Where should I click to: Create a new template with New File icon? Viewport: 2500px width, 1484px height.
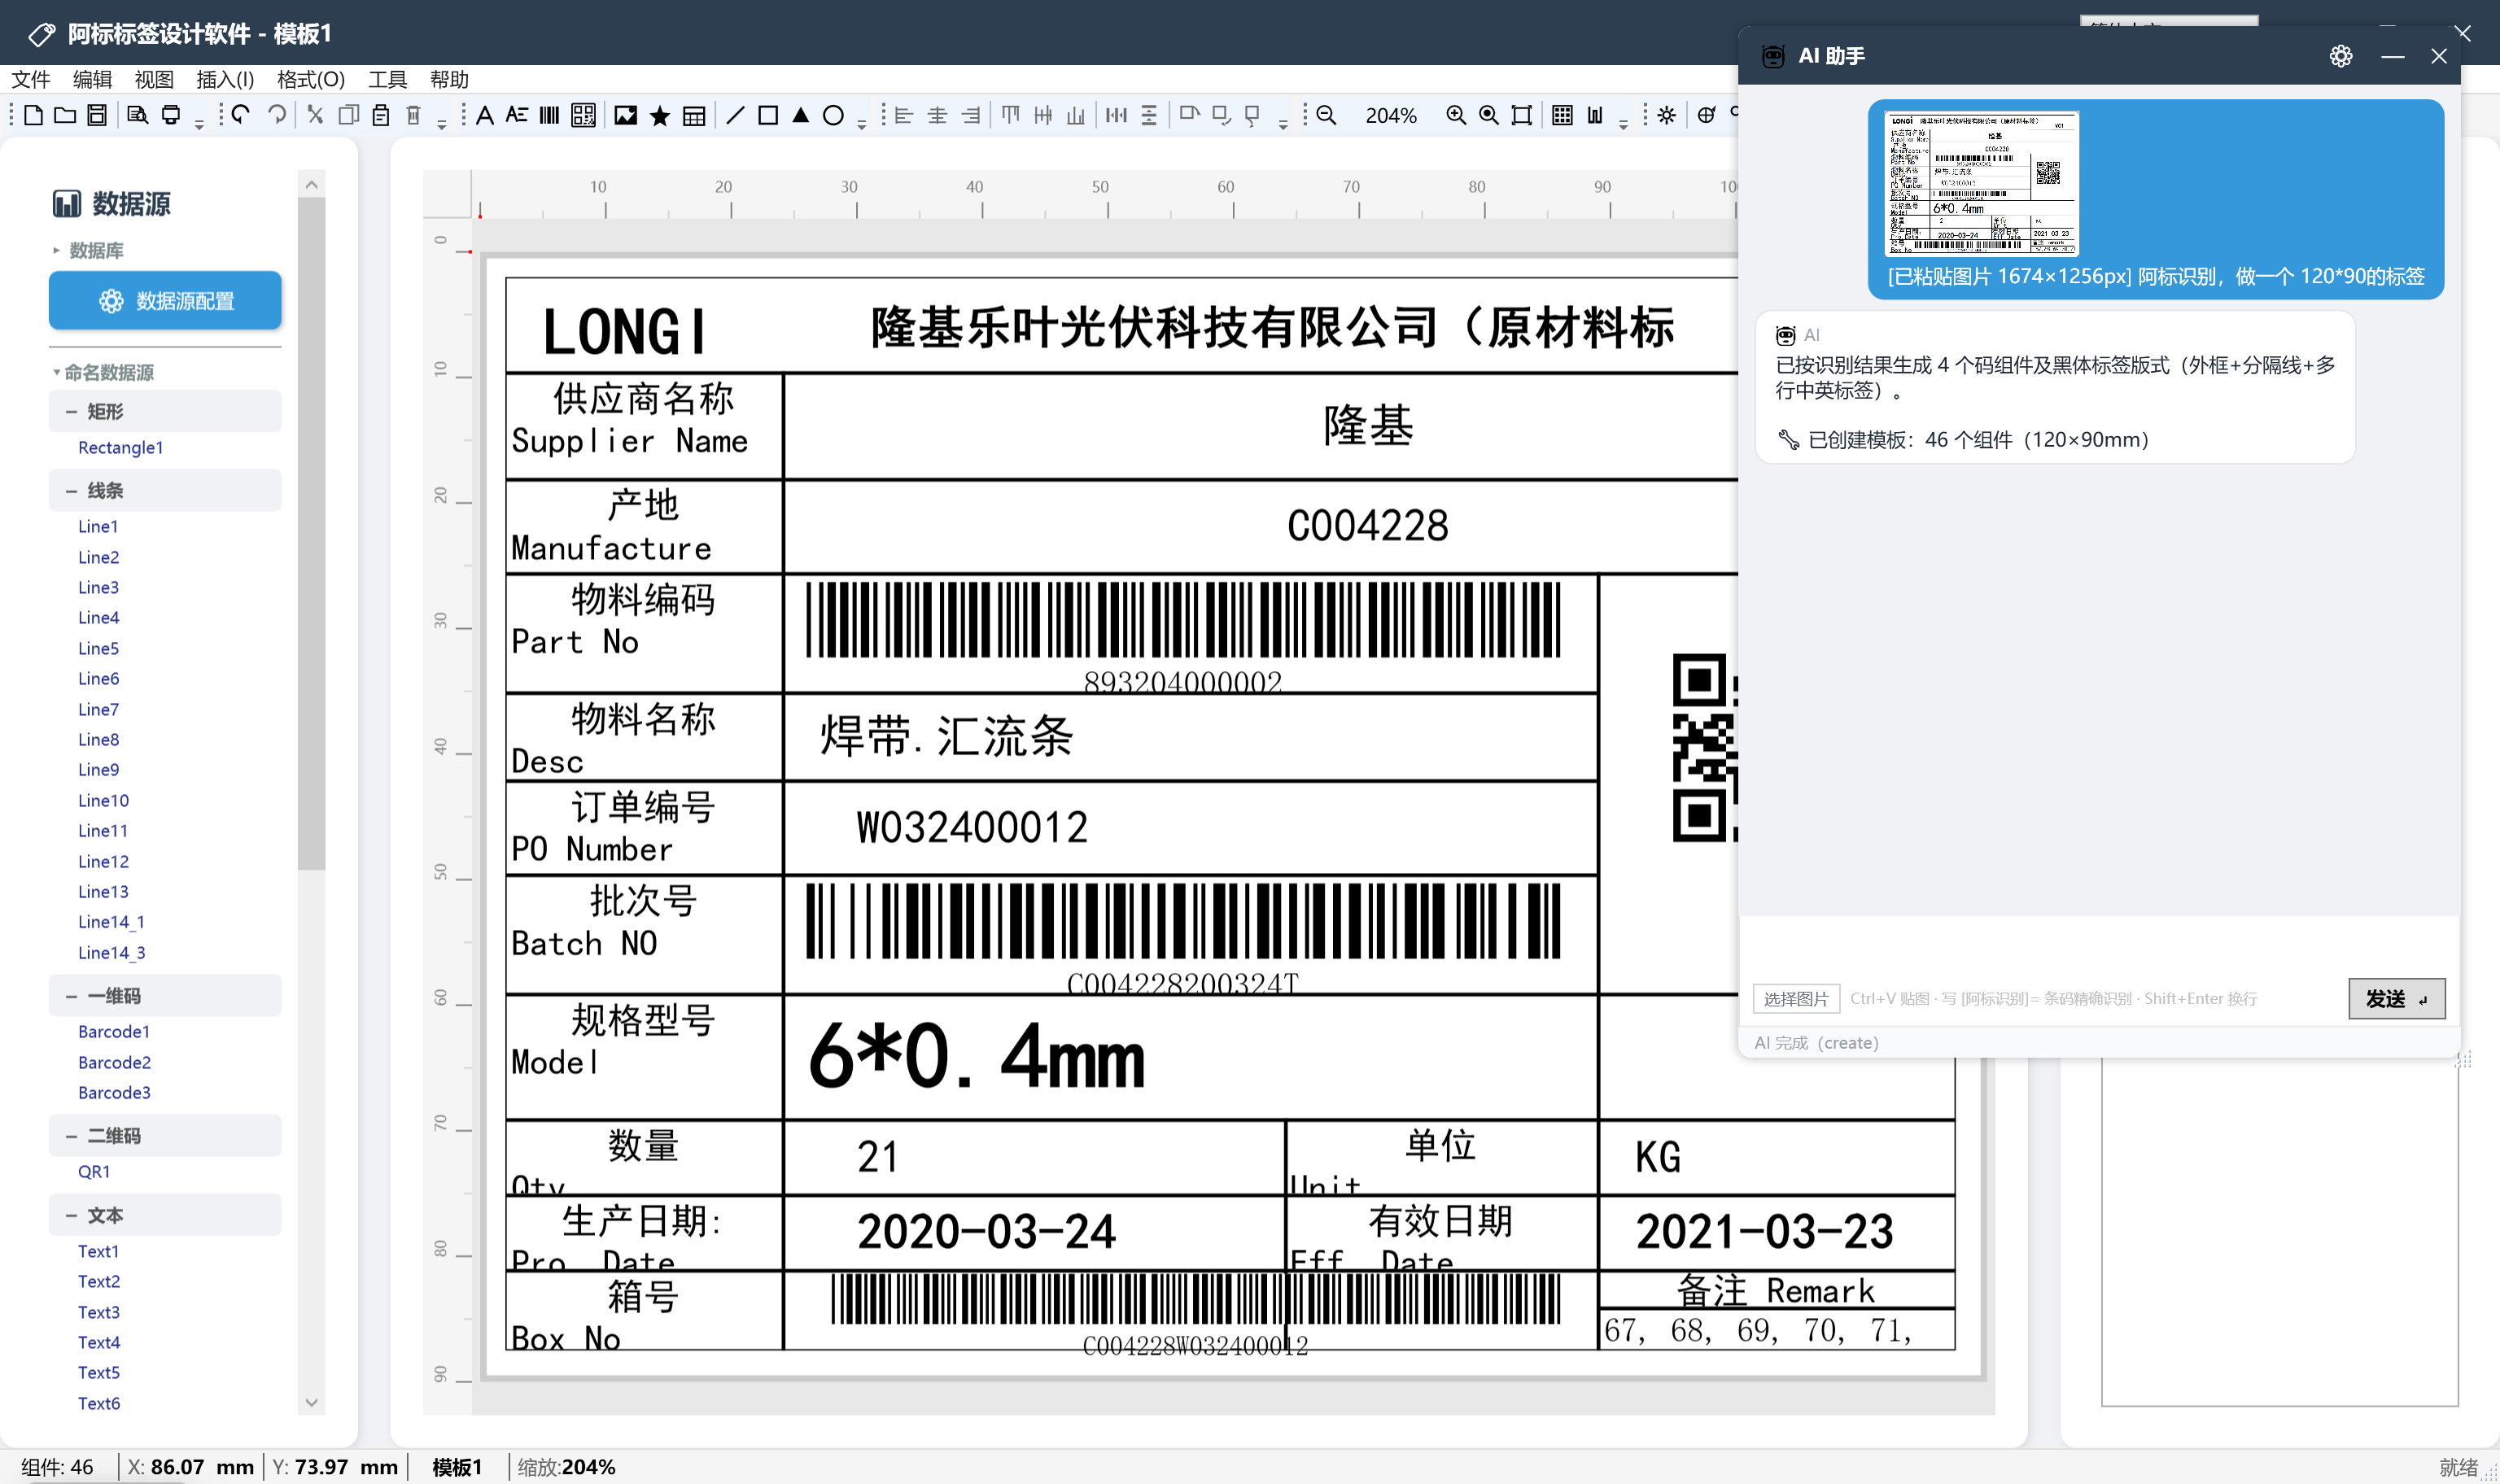[33, 115]
